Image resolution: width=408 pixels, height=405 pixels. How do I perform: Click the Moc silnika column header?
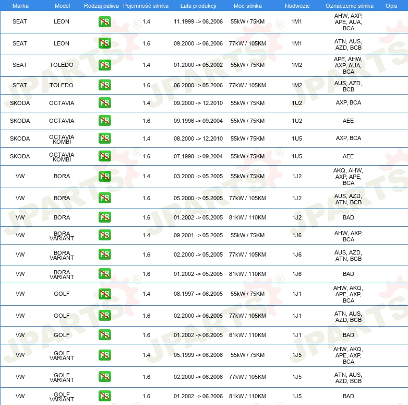tap(248, 6)
